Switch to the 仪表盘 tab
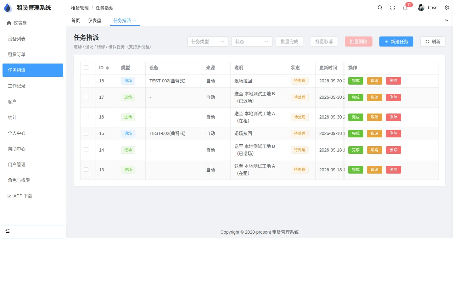The width and height of the screenshot is (453, 283). coord(95,20)
